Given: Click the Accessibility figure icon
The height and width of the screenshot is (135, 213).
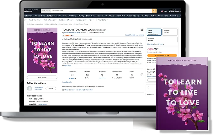Looking at the screenshot, I should [x=102, y=75].
